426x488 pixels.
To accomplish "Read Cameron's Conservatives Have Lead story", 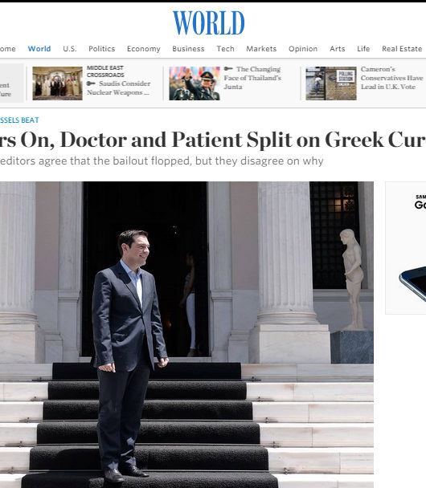I will coord(391,78).
